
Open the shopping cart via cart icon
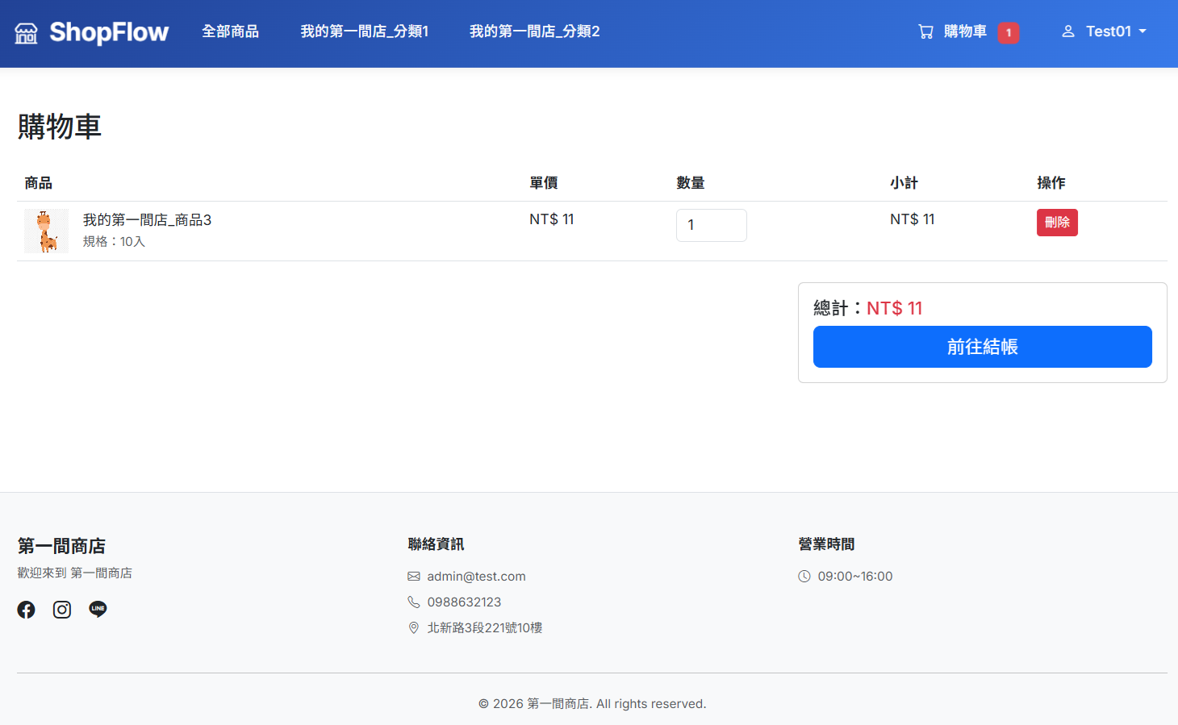(925, 31)
